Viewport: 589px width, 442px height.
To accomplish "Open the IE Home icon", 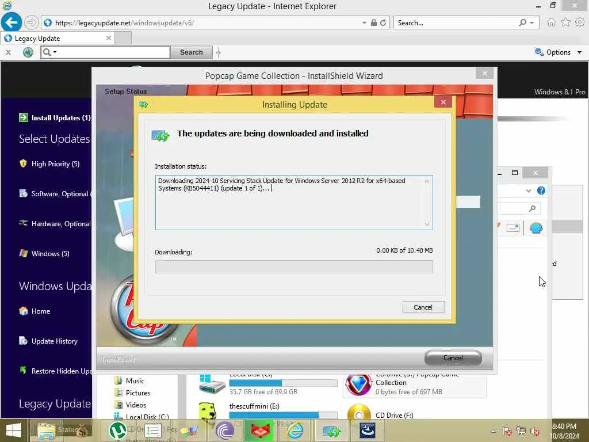I will coord(551,22).
